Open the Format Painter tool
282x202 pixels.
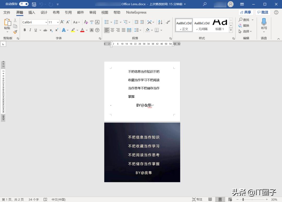pyautogui.click(x=15, y=32)
